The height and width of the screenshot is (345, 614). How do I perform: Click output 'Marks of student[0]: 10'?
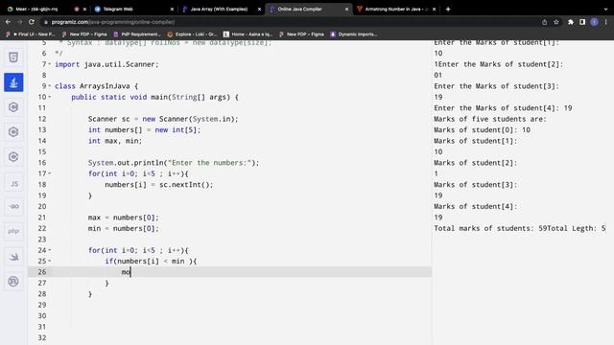pos(482,130)
